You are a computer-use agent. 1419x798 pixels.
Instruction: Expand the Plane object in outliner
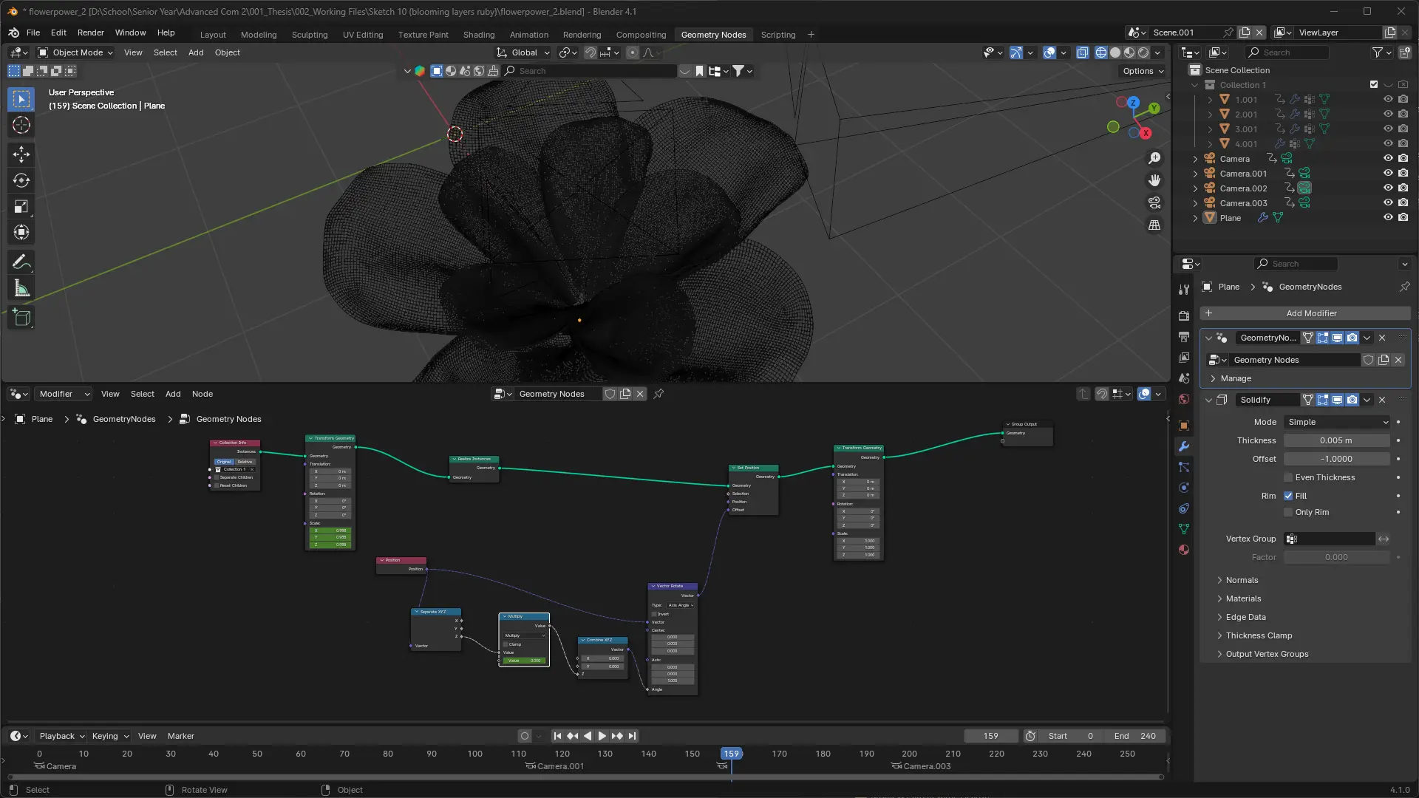coord(1195,218)
